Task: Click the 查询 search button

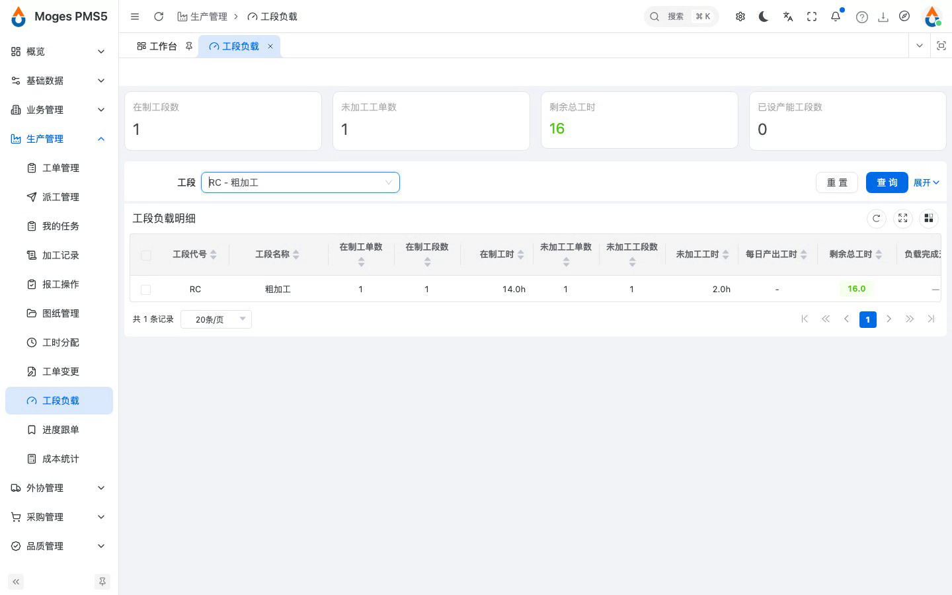Action: [x=887, y=182]
